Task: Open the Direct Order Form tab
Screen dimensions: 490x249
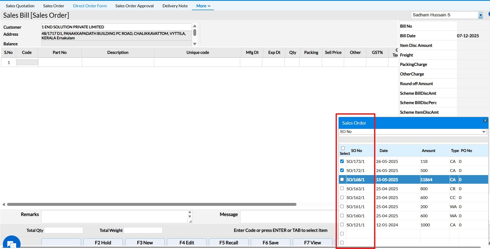Action: pos(90,6)
